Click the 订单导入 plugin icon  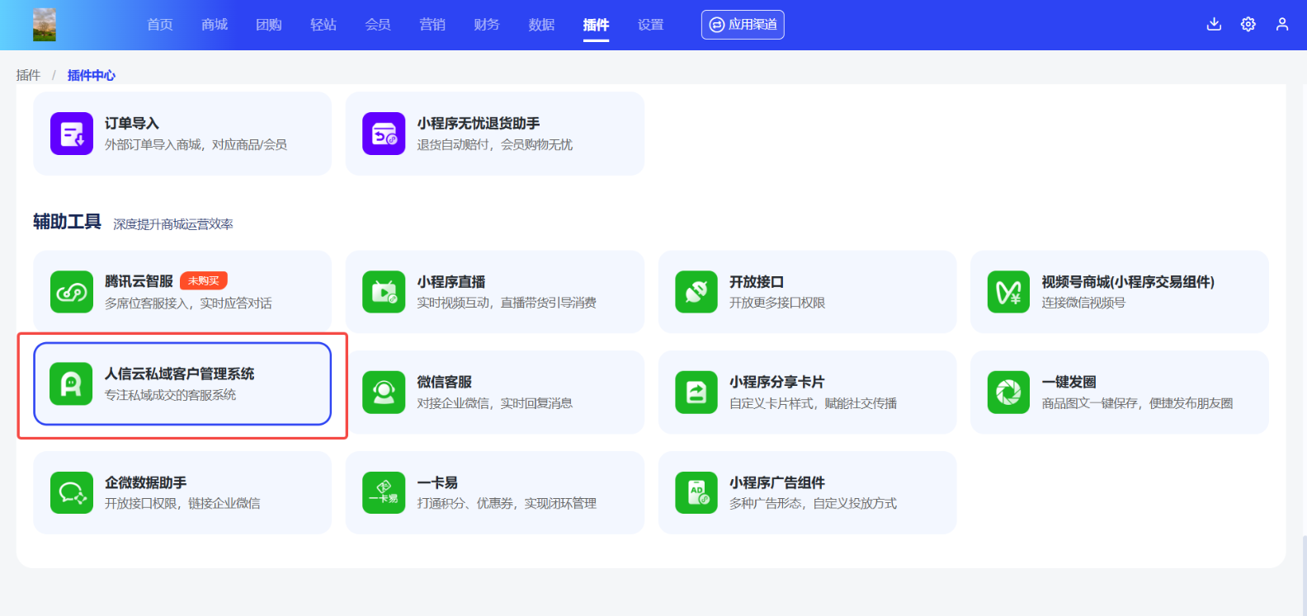coord(72,134)
